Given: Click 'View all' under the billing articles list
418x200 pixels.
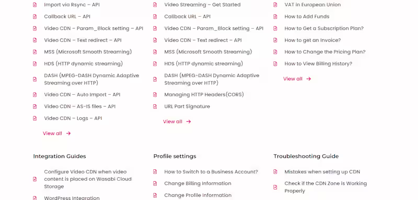Looking at the screenshot, I should 293,79.
